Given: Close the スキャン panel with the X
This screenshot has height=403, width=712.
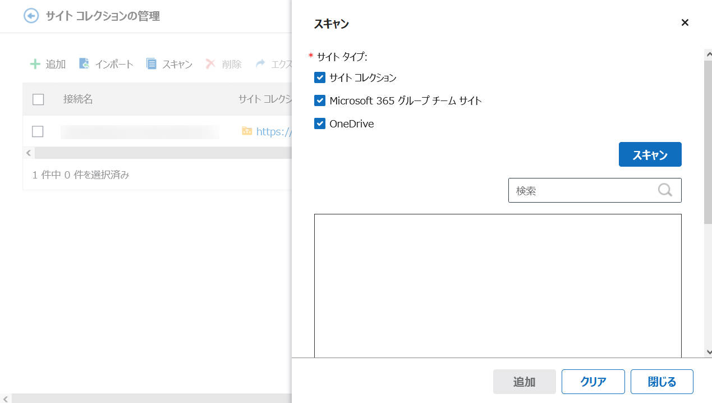Looking at the screenshot, I should (685, 22).
